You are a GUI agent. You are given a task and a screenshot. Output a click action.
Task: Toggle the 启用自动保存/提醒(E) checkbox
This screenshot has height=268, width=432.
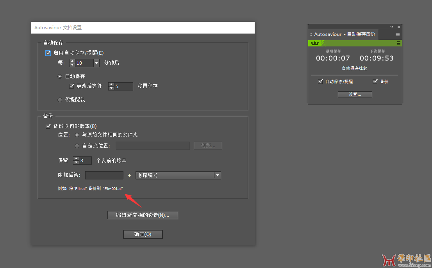(x=48, y=53)
